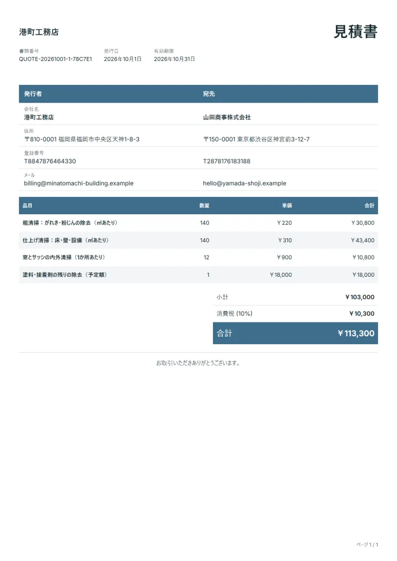
Task: Click the 港町工務店 header at top left
Action: click(39, 32)
